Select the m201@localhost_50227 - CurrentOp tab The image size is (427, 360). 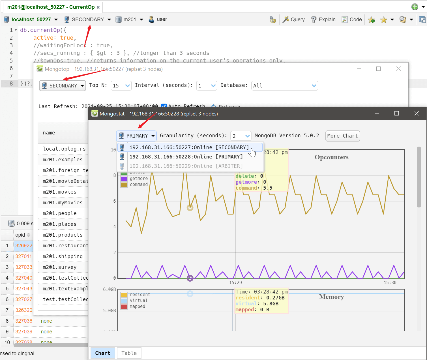pos(51,7)
